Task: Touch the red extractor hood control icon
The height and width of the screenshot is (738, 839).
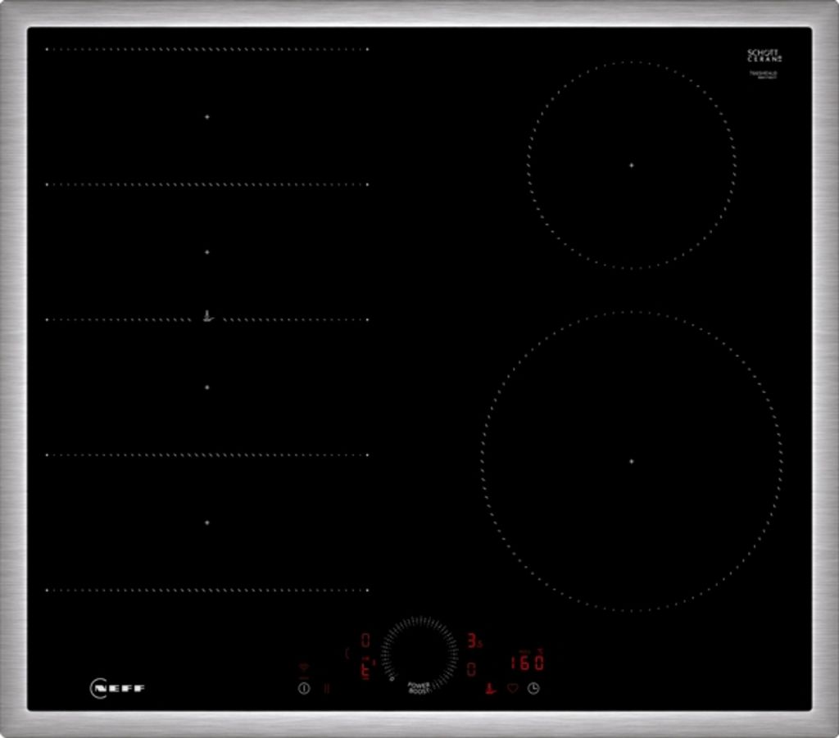Action: tap(491, 688)
